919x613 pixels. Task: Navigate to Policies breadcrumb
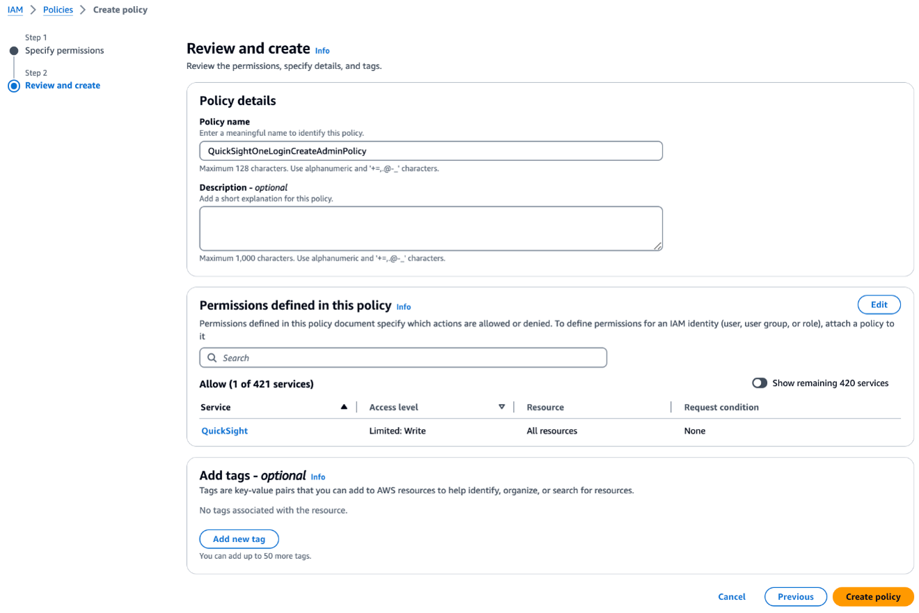tap(58, 10)
